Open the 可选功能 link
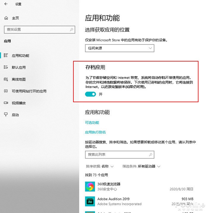Viewport: 208px width, 213px height. tap(92, 122)
